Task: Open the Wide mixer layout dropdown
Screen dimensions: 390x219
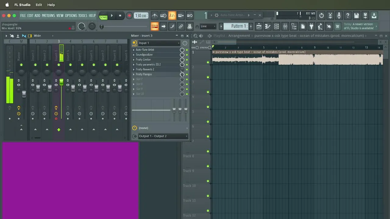Action: tap(43, 36)
